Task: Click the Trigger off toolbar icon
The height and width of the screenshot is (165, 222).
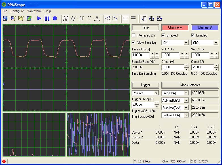Action: pos(159,18)
